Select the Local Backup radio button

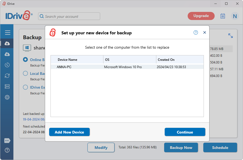pyautogui.click(x=25, y=73)
